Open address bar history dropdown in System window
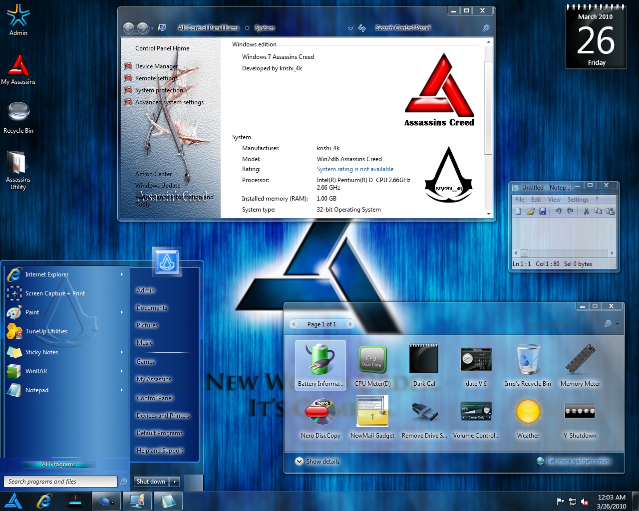Viewport: 639px width, 511px height. pos(350,28)
